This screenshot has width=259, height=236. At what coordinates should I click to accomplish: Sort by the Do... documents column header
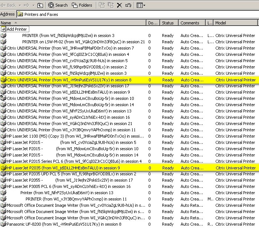click(153, 23)
